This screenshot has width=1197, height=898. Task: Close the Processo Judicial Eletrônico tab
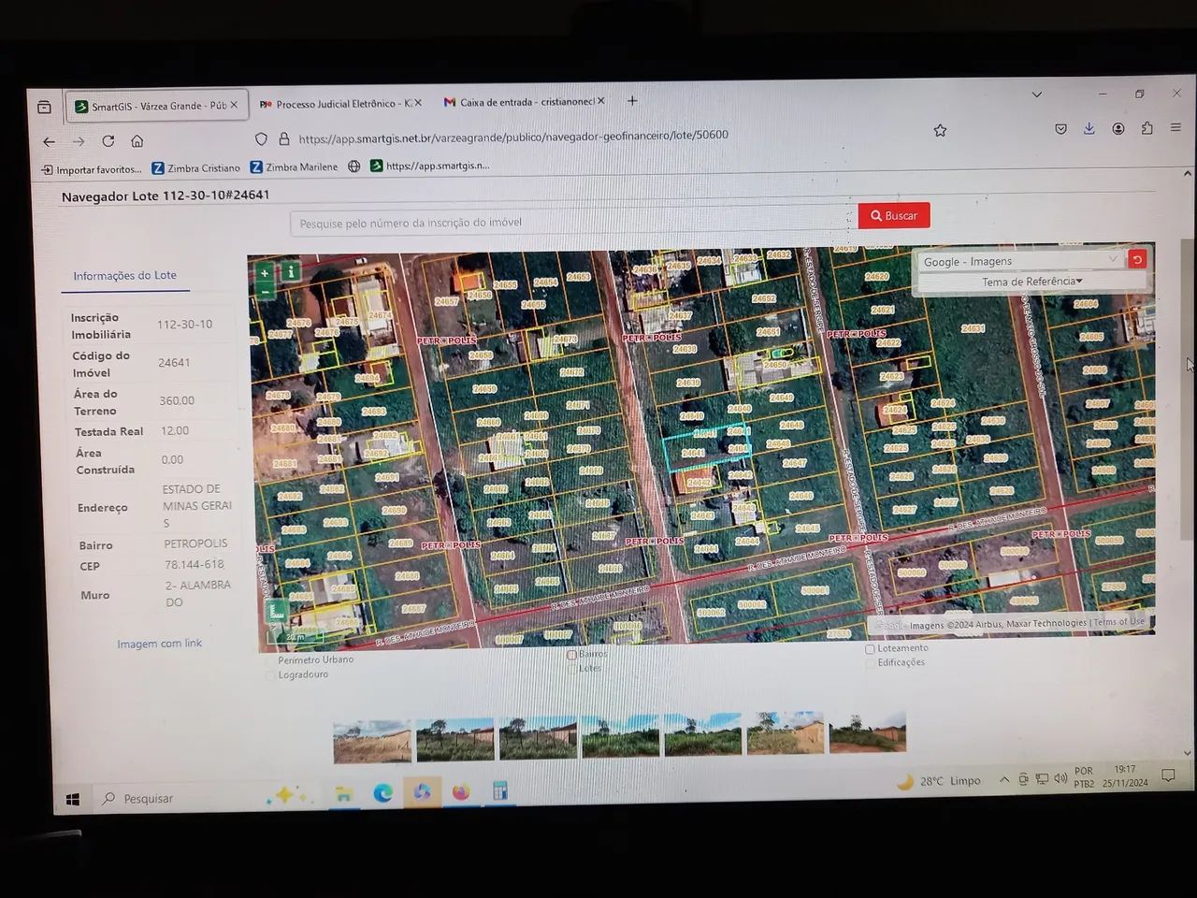[x=418, y=103]
